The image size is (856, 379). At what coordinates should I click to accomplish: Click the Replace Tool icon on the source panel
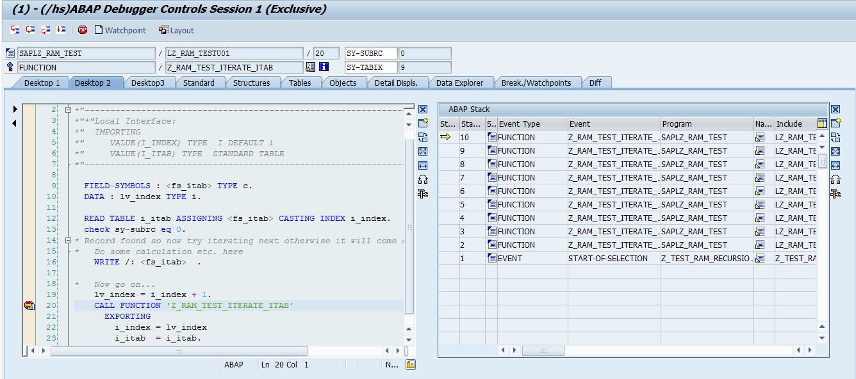[422, 137]
